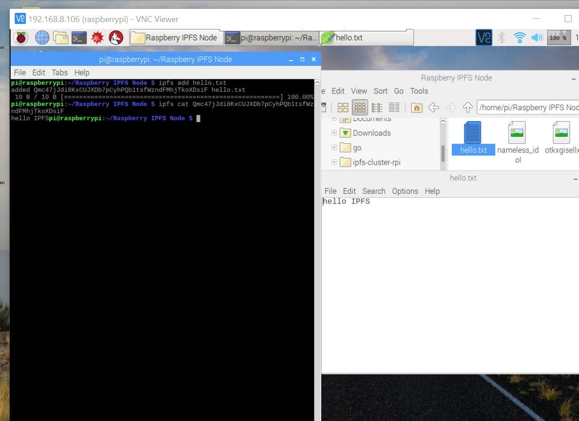The width and height of the screenshot is (579, 421).
Task: Click the Up-one-level arrow in file manager
Action: pyautogui.click(x=467, y=107)
